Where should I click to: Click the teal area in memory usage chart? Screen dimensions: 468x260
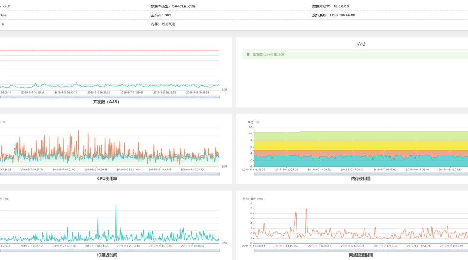click(x=360, y=161)
